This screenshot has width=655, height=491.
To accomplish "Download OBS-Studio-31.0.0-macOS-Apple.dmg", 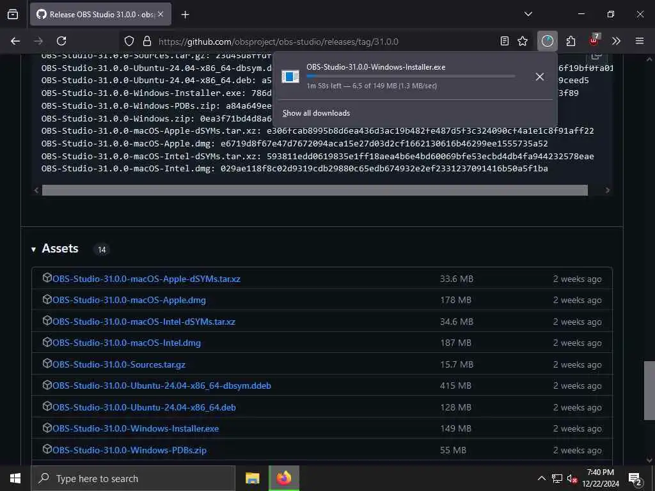I will tap(129, 300).
